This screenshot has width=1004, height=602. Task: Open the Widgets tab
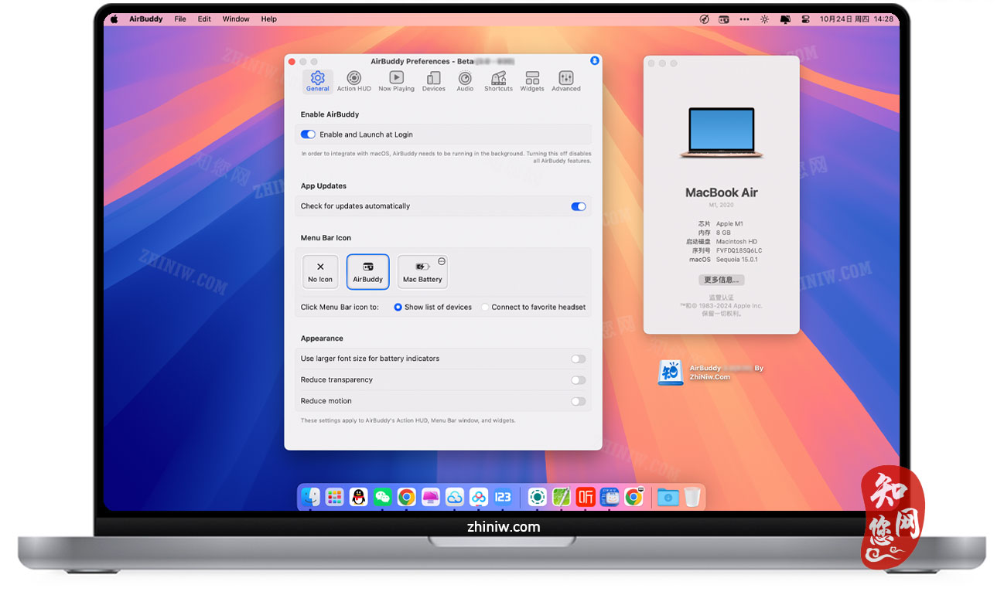(x=532, y=81)
